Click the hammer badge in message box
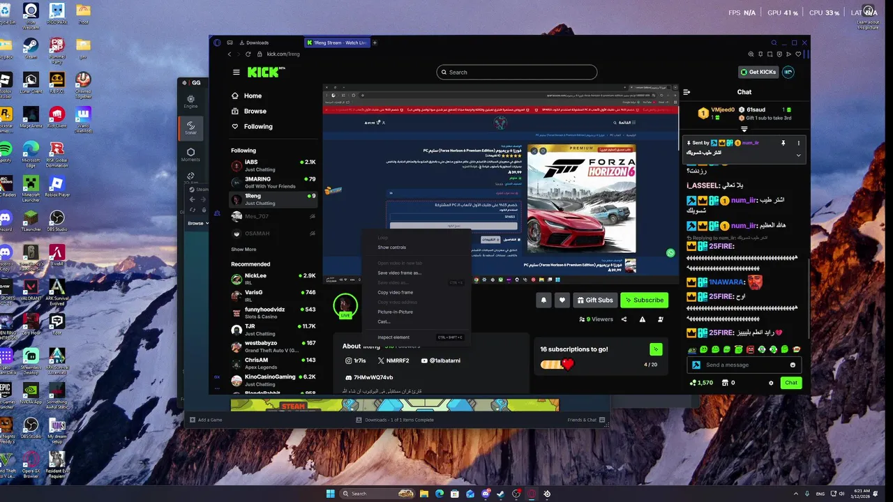This screenshot has width=893, height=502. tap(696, 365)
